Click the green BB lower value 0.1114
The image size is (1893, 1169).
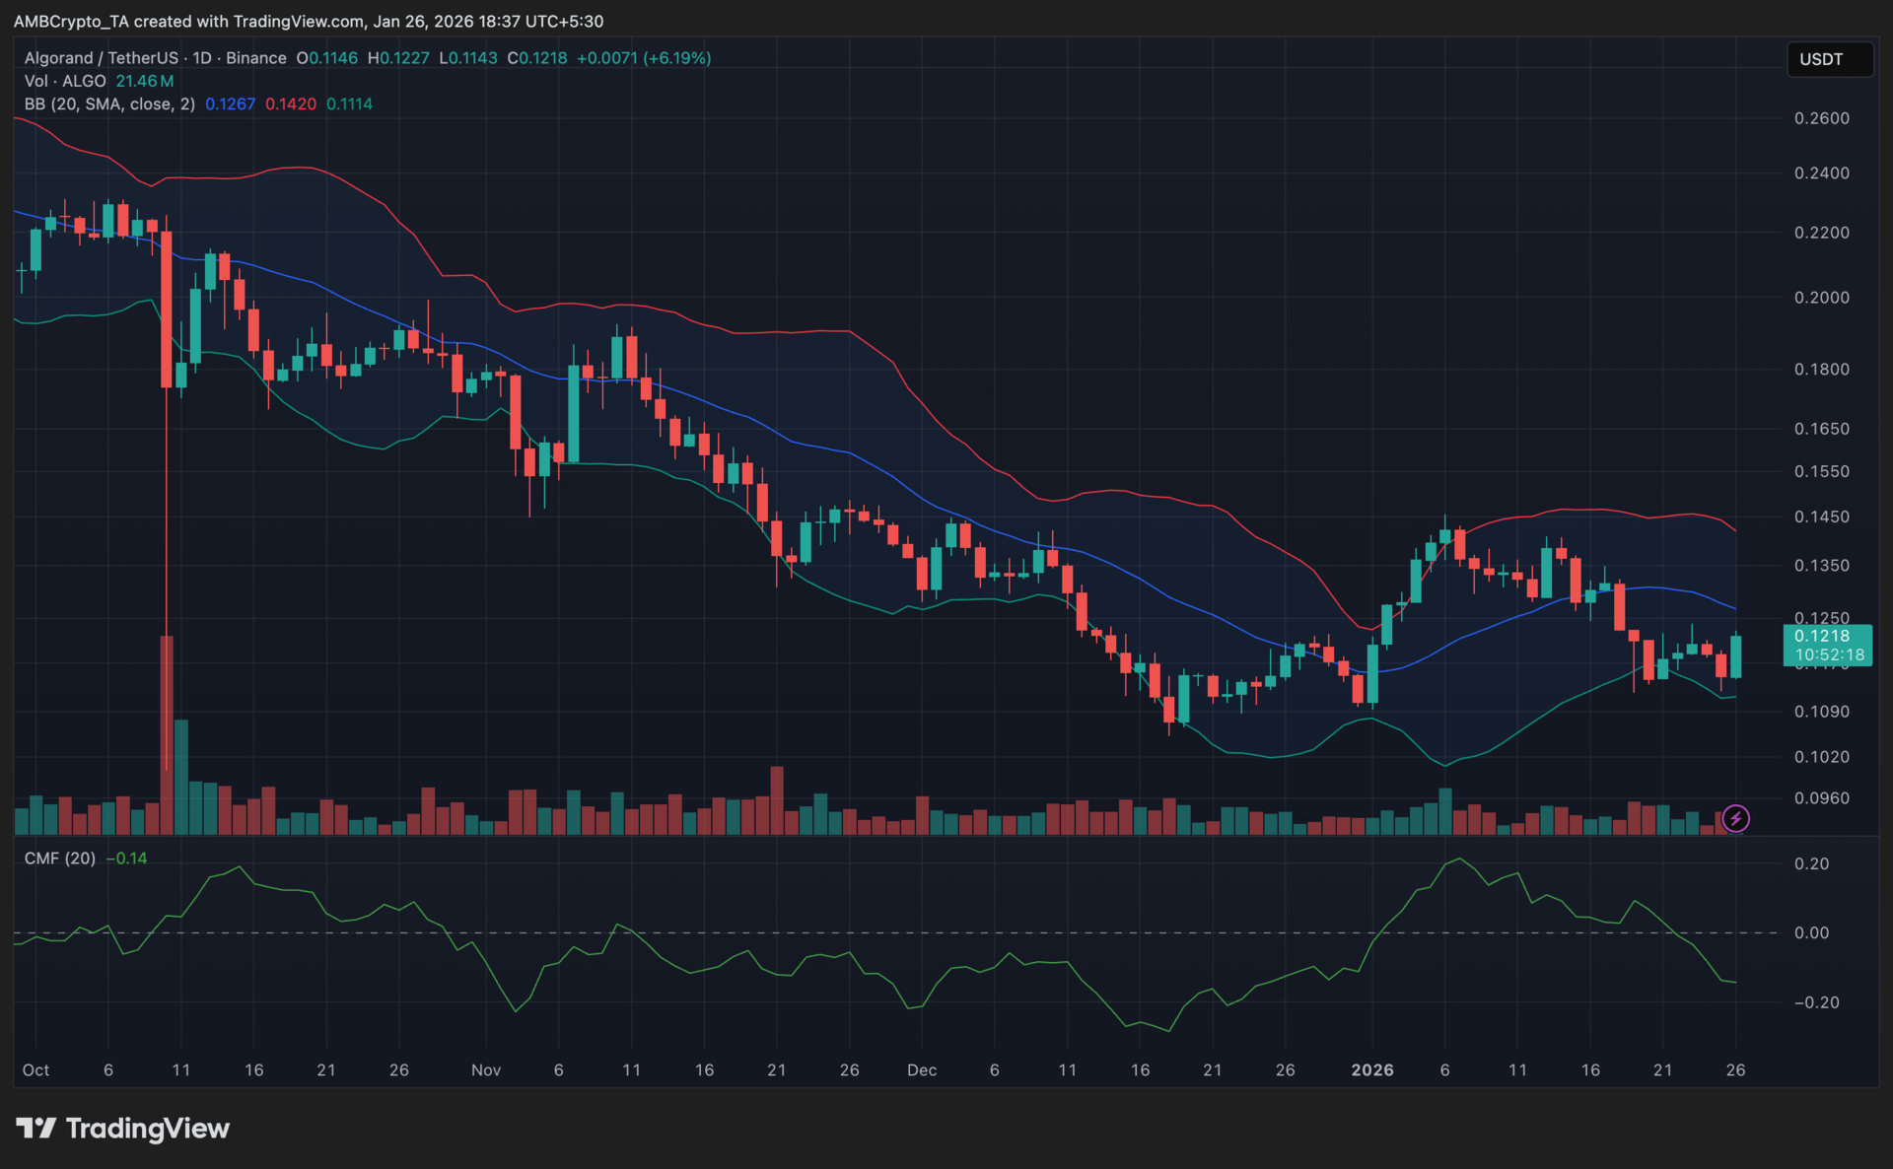(x=349, y=103)
